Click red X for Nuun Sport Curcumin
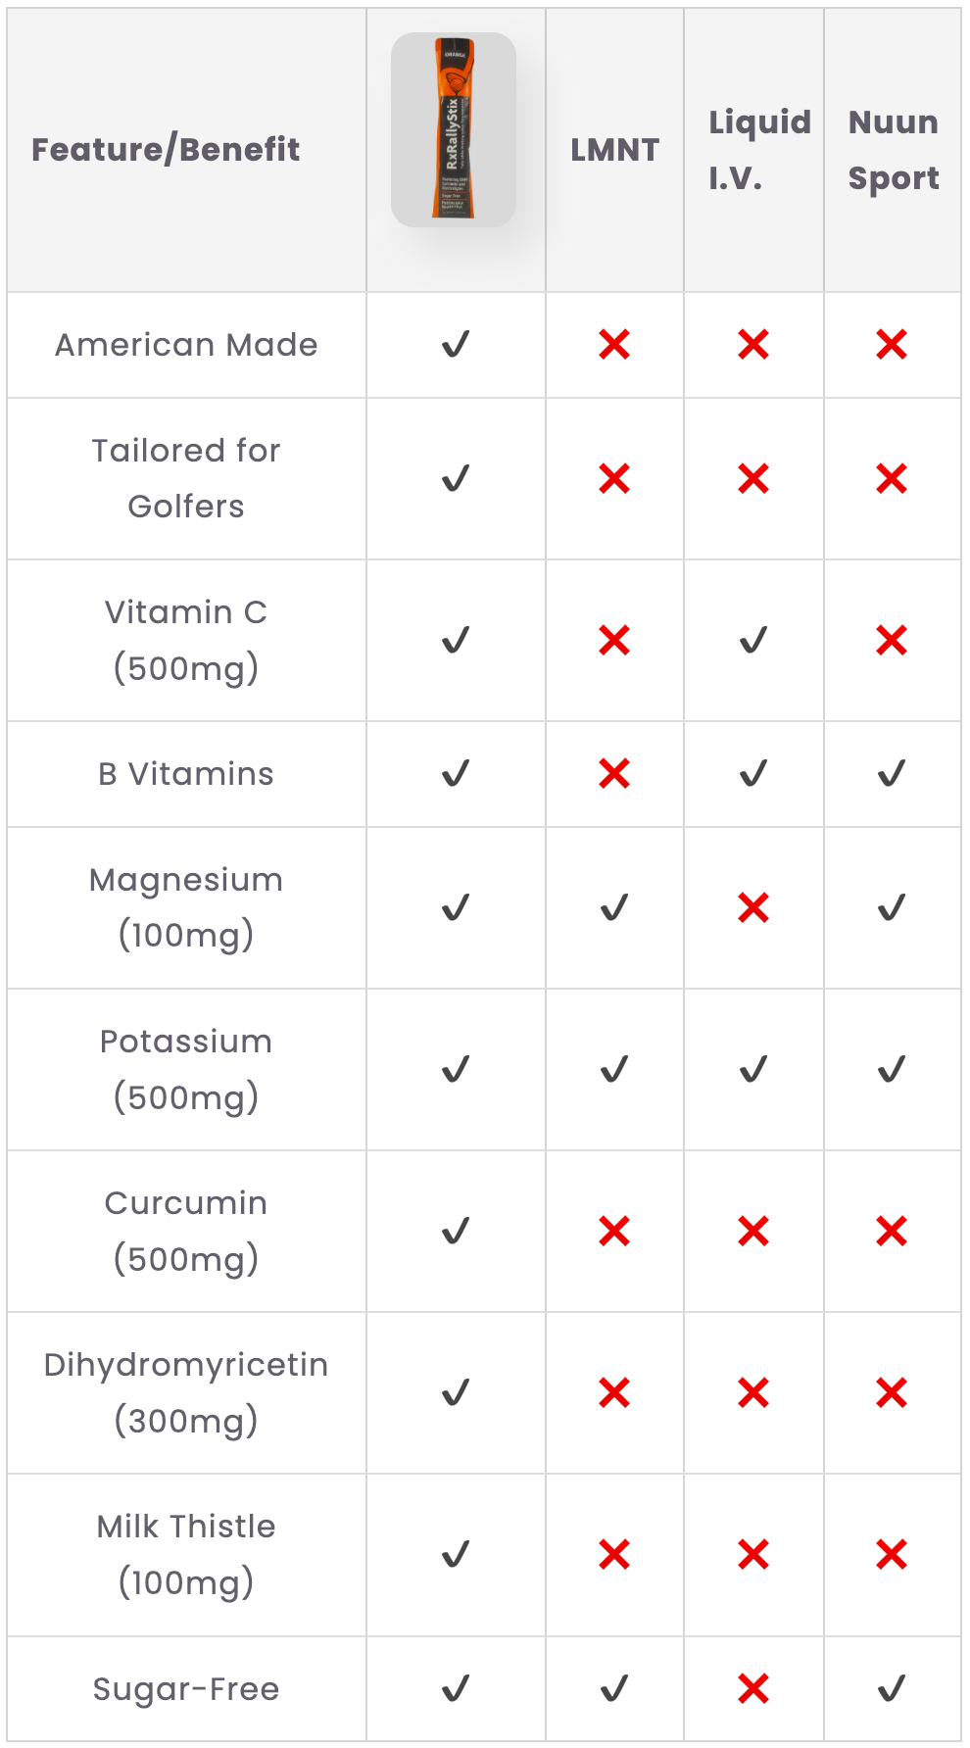 892,1231
